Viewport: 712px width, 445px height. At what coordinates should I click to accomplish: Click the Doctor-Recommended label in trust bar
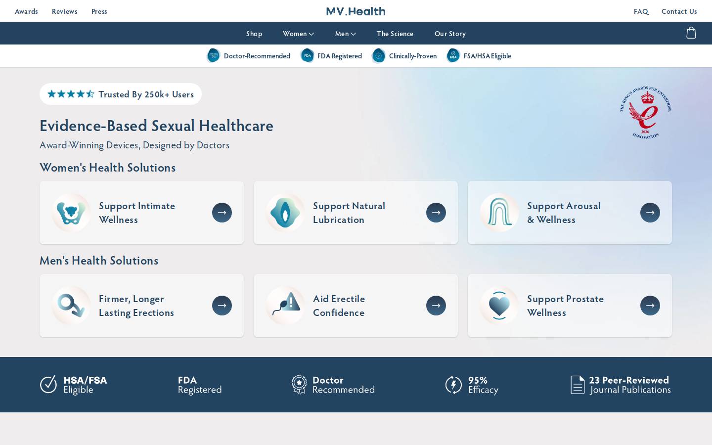[x=257, y=56]
